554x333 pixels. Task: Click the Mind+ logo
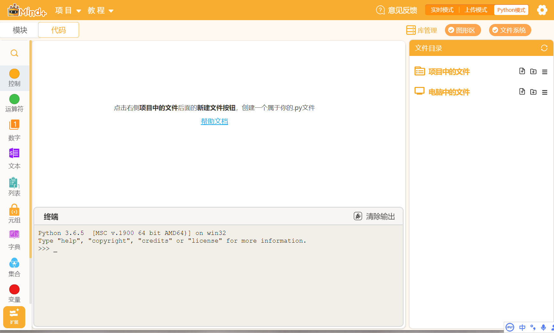pyautogui.click(x=27, y=10)
